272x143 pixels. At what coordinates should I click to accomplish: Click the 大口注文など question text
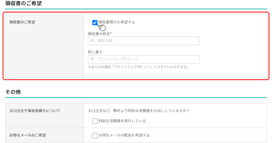point(139,111)
